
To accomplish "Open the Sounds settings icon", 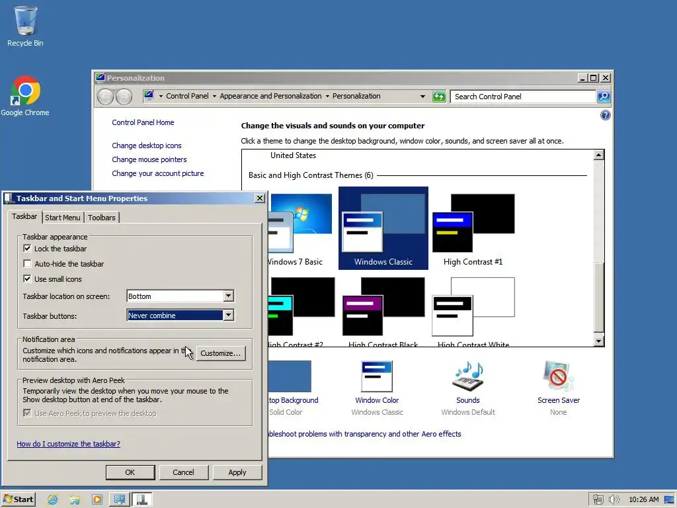I will [468, 376].
